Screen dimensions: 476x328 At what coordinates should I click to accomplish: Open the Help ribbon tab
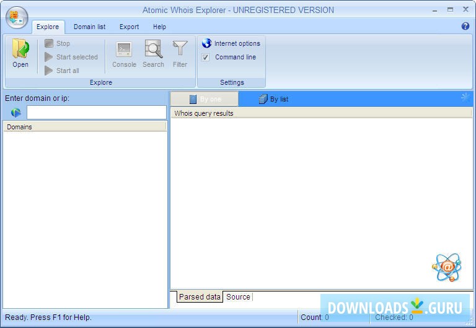point(159,27)
